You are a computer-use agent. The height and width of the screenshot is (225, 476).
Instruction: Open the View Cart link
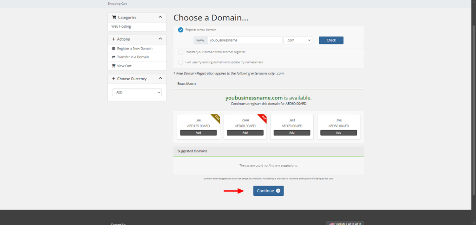coord(124,66)
